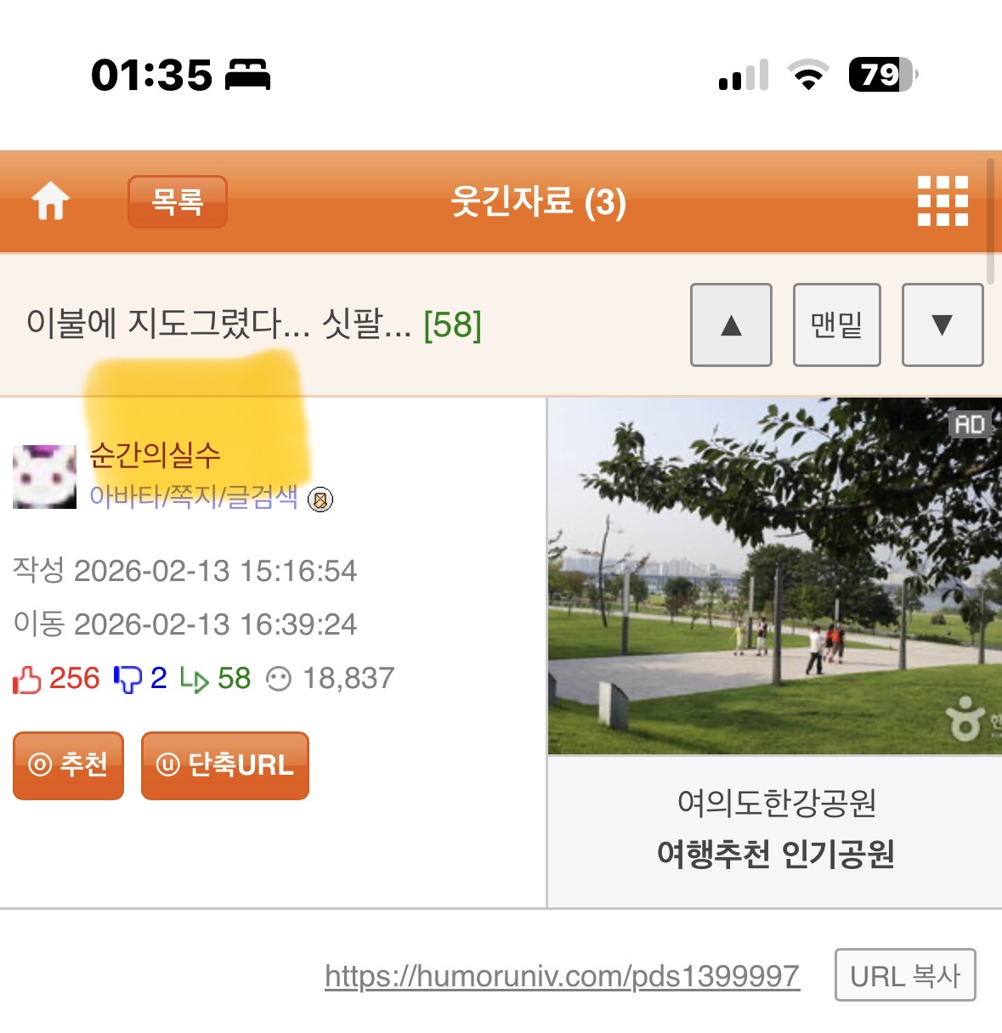Viewport: 1002px width, 1033px height.
Task: Open the 목록 list button
Action: (x=178, y=202)
